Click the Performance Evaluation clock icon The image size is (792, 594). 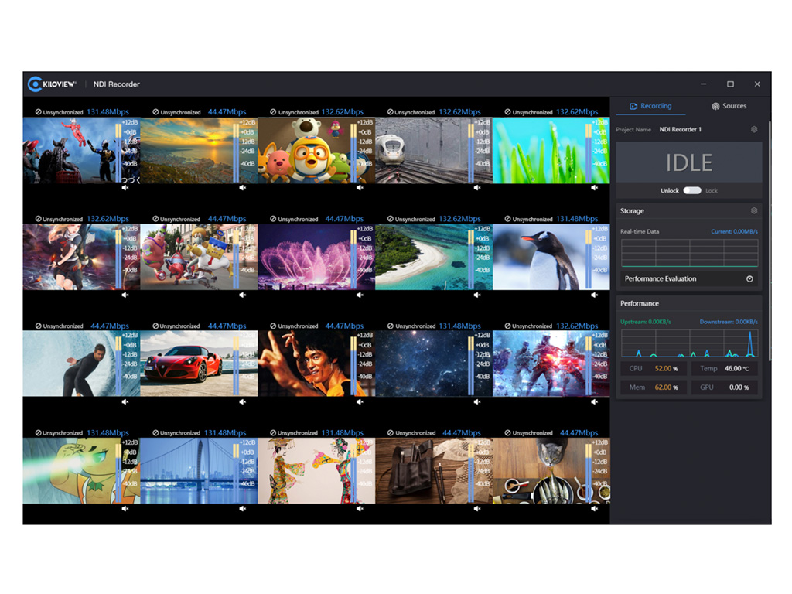[749, 278]
